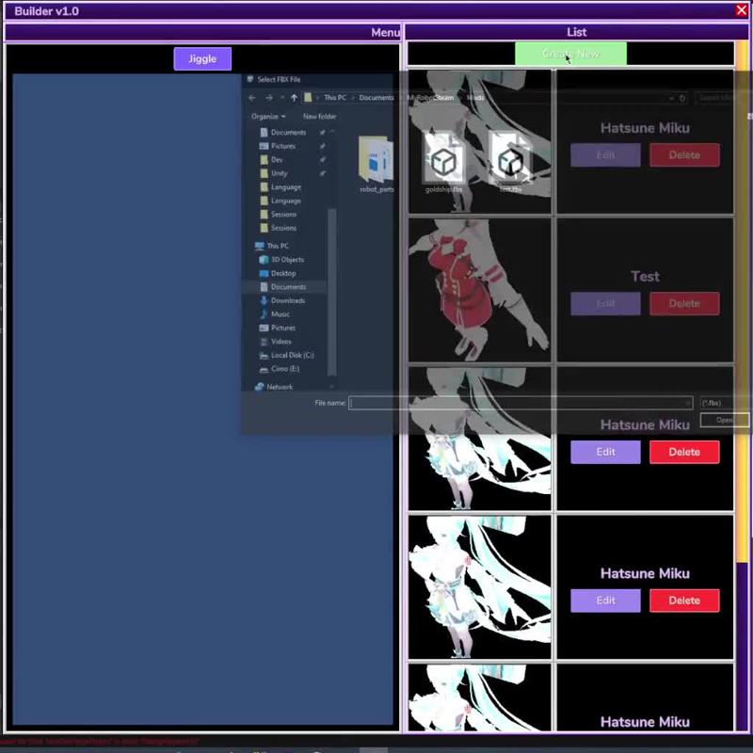Go up one folder level in file dialog
This screenshot has height=753, width=753.
coord(294,98)
